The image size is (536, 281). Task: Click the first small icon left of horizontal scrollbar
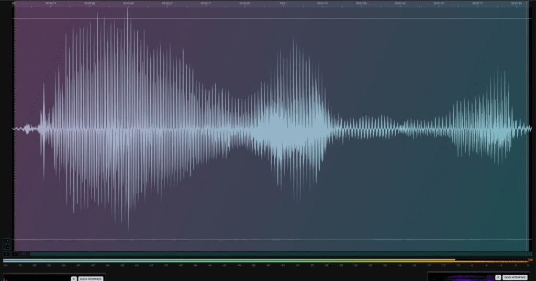coord(6,254)
